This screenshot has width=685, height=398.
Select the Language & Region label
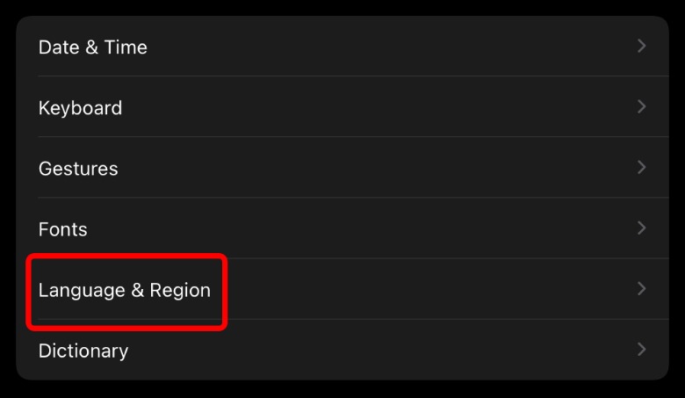(125, 290)
